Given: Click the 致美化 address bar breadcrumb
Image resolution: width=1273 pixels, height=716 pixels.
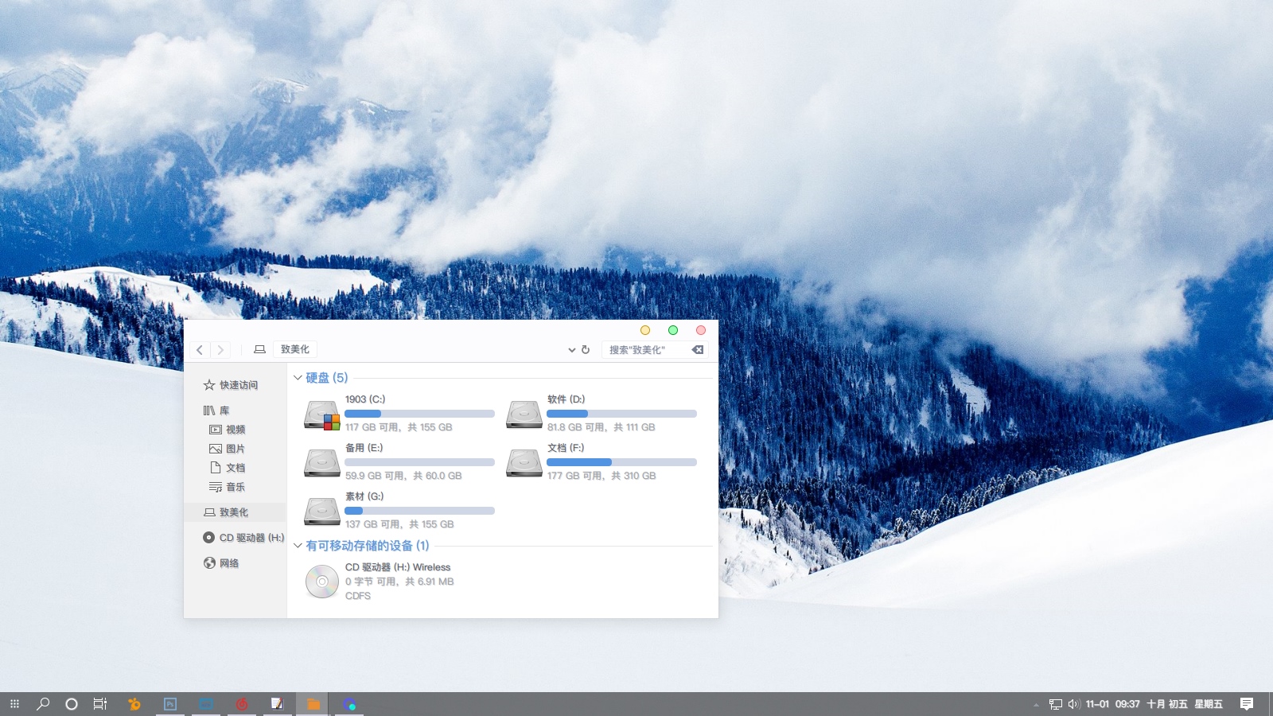Looking at the screenshot, I should tap(295, 349).
